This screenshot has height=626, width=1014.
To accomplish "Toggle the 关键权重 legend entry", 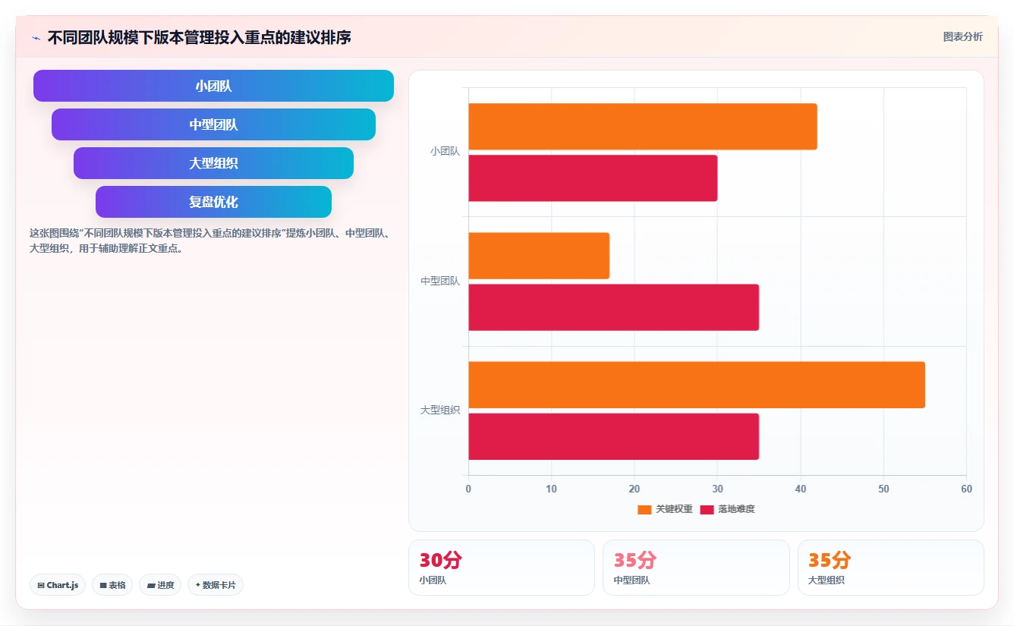I will coord(665,509).
